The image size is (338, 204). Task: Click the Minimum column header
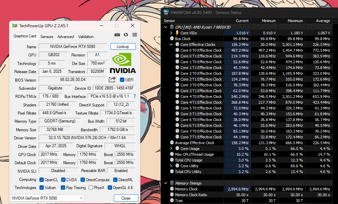(265, 21)
